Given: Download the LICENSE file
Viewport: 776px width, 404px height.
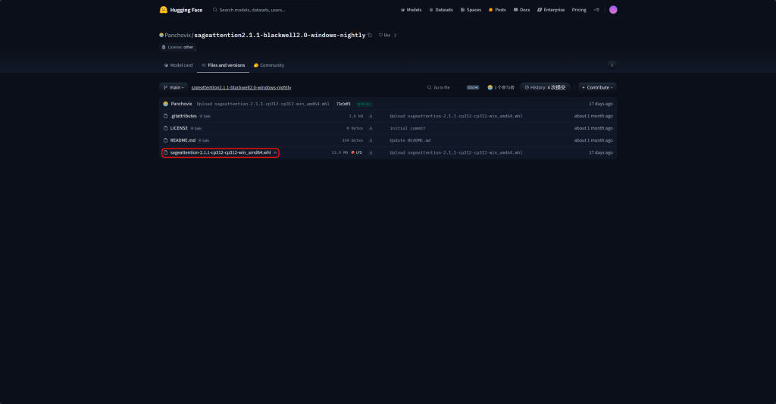Looking at the screenshot, I should (x=371, y=128).
